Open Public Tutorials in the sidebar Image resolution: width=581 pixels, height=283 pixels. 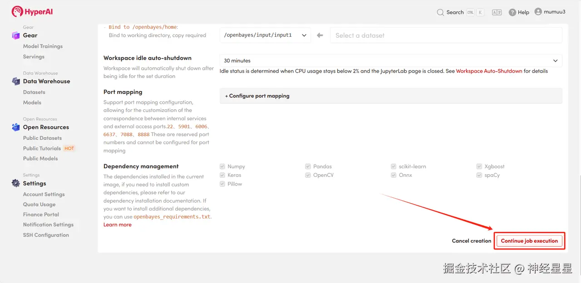point(42,148)
